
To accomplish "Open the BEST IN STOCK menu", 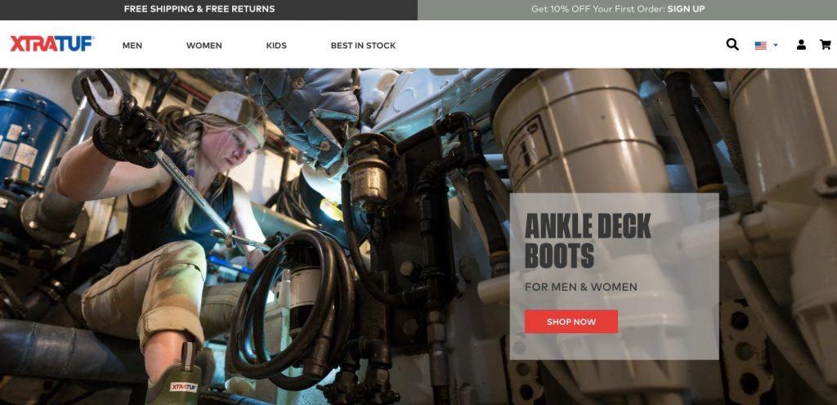I will point(363,46).
